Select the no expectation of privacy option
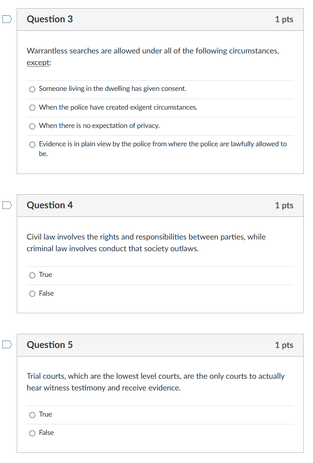 pyautogui.click(x=32, y=126)
